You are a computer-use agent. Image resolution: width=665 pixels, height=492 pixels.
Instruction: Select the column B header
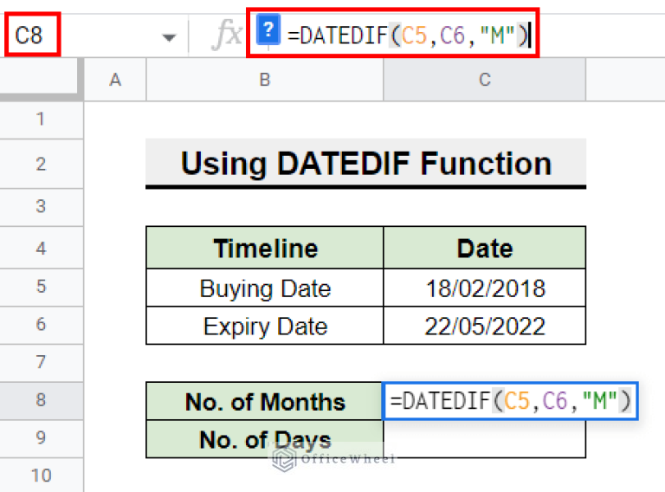click(x=265, y=80)
